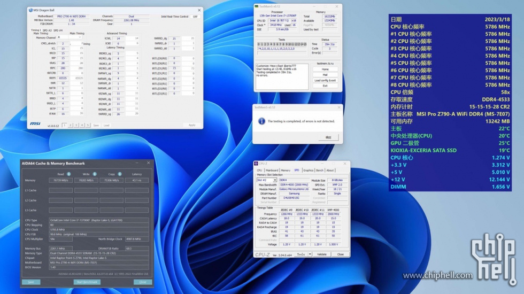Click the Mail button in TestMem5

pos(325,75)
